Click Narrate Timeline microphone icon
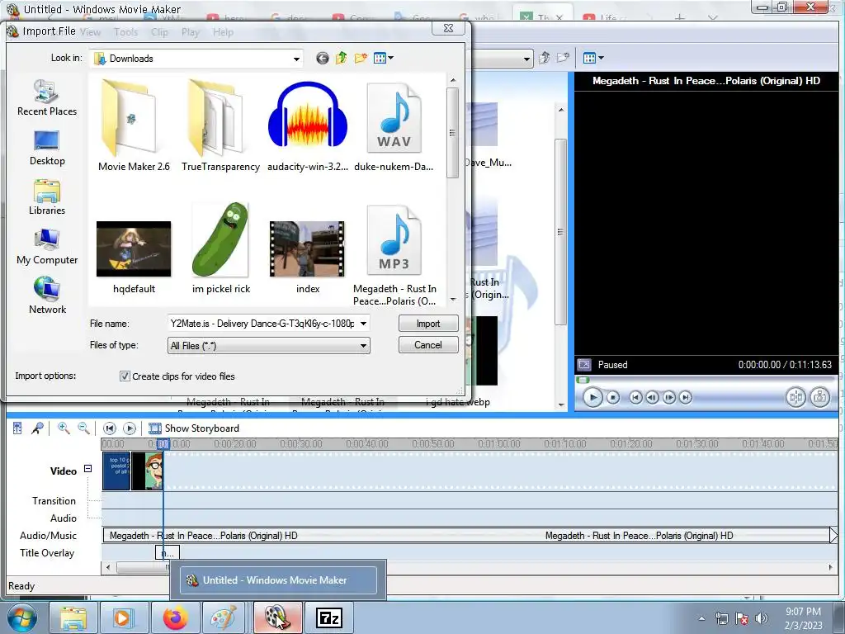Screen dimensions: 845x634 coord(37,428)
